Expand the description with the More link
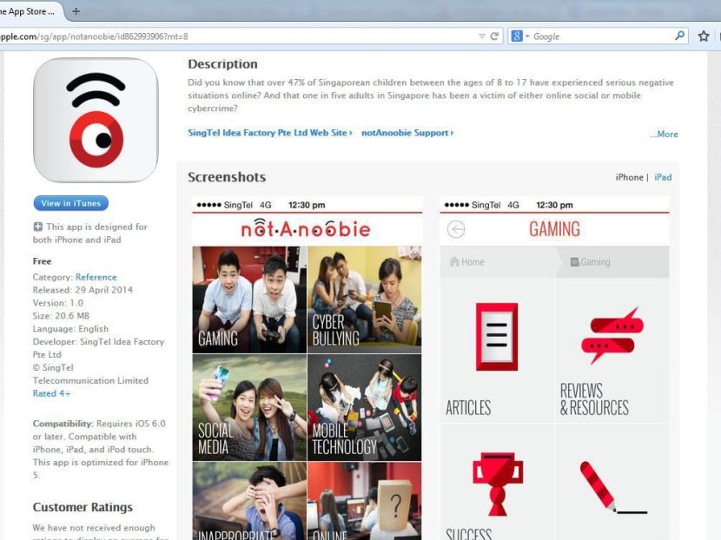The image size is (721, 540). (665, 134)
